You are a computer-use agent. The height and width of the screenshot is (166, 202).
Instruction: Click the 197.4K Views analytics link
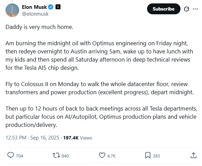(78, 138)
